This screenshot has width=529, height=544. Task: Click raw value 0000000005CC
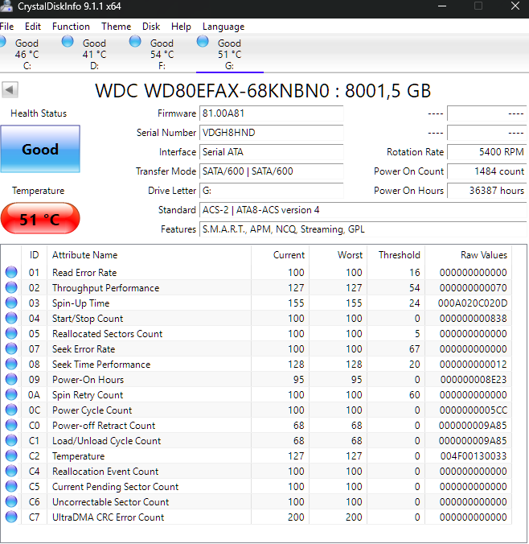tap(474, 410)
